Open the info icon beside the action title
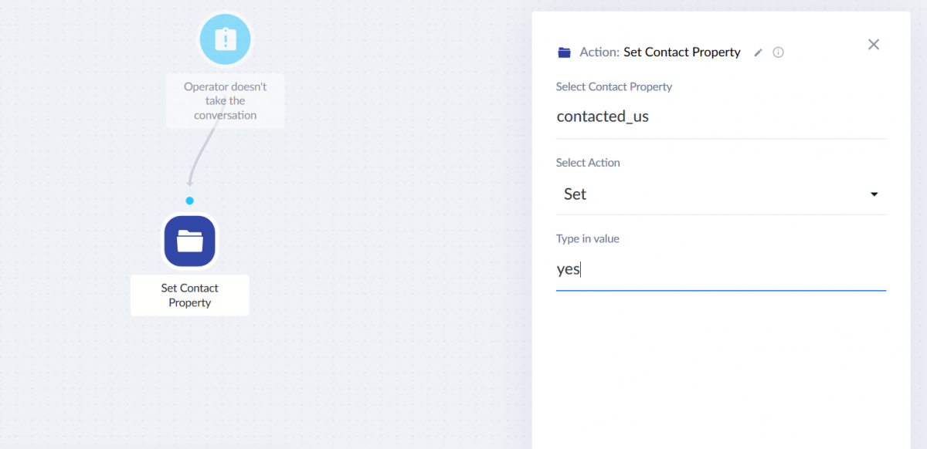 click(778, 52)
